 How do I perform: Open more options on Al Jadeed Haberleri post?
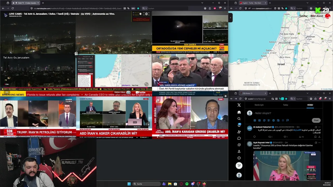coord(319,127)
